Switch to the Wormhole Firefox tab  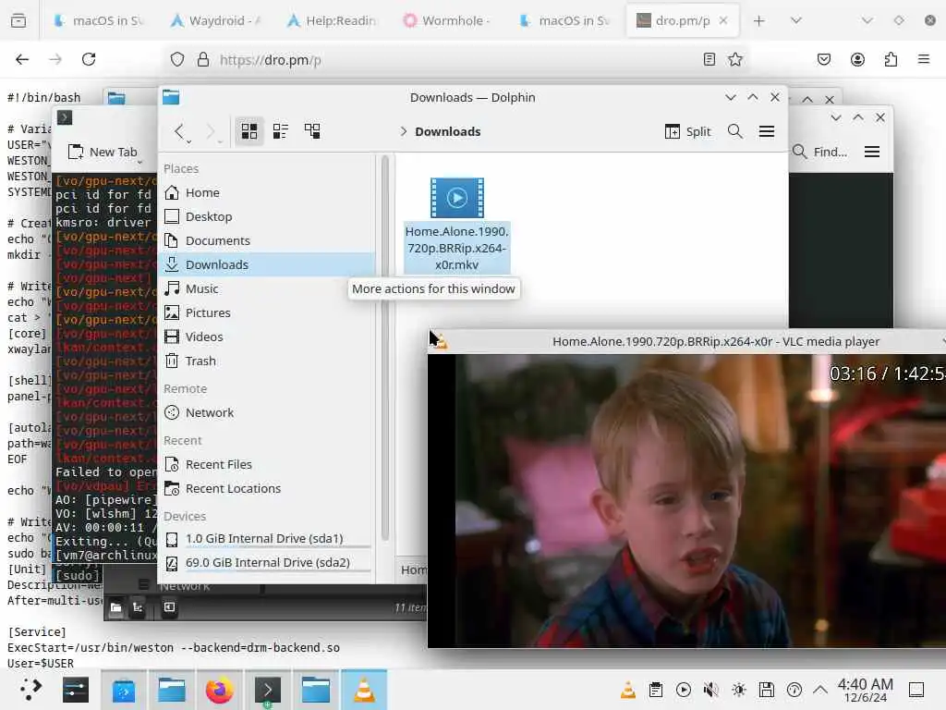pos(448,20)
